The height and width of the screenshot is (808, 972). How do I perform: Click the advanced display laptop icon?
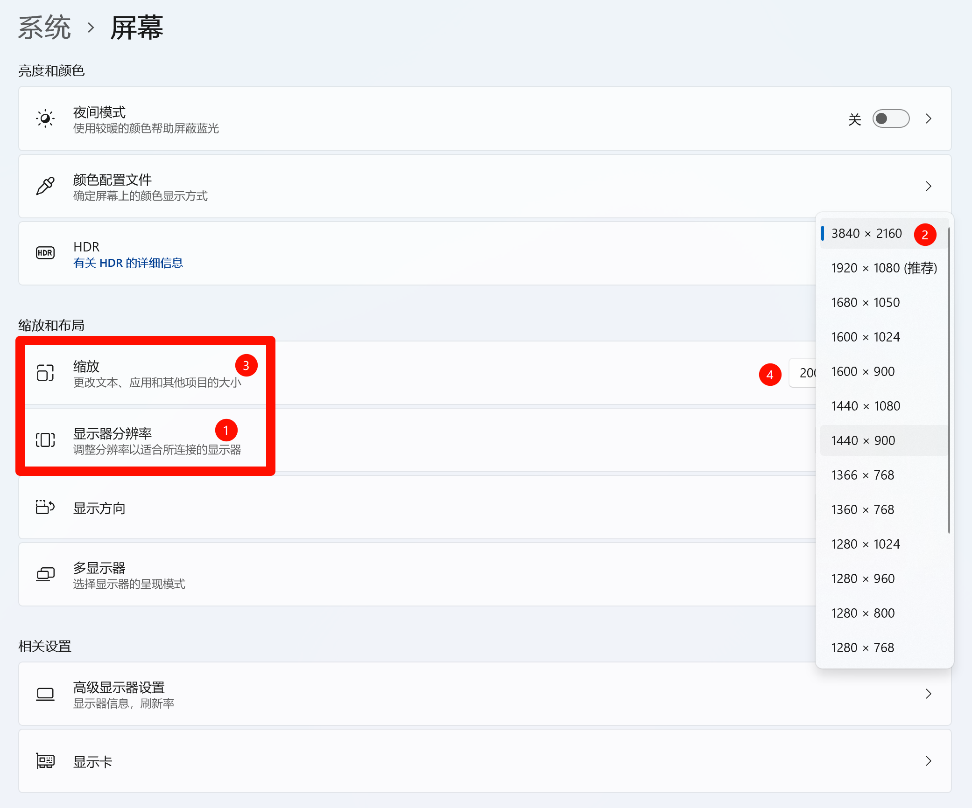pos(45,694)
